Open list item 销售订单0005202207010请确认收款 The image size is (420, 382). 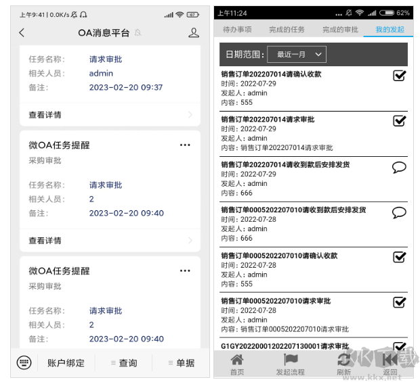click(314, 270)
